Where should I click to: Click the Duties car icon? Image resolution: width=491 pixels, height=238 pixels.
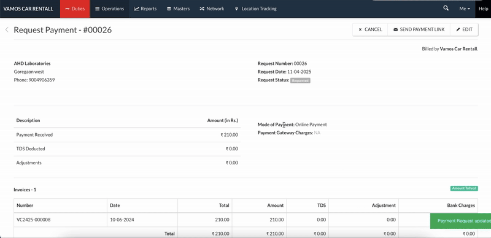[67, 9]
